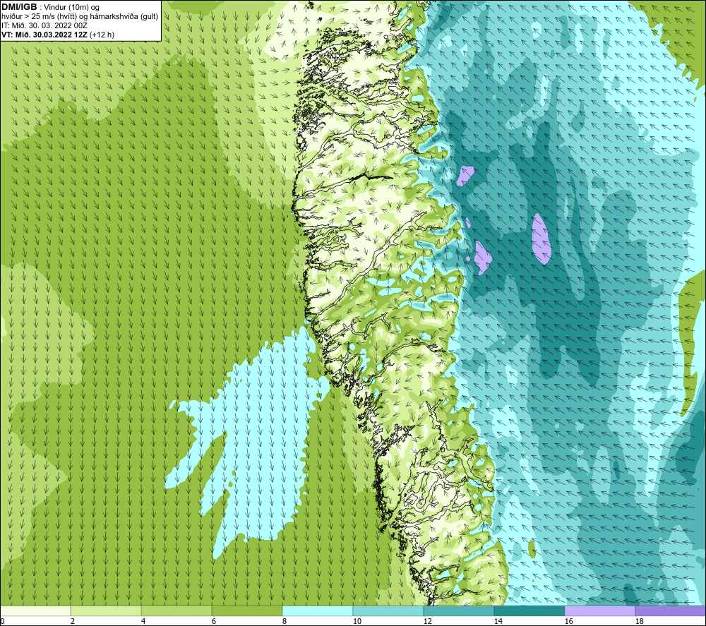Click the legend scale label '16'
The height and width of the screenshot is (626, 706).
point(568,621)
